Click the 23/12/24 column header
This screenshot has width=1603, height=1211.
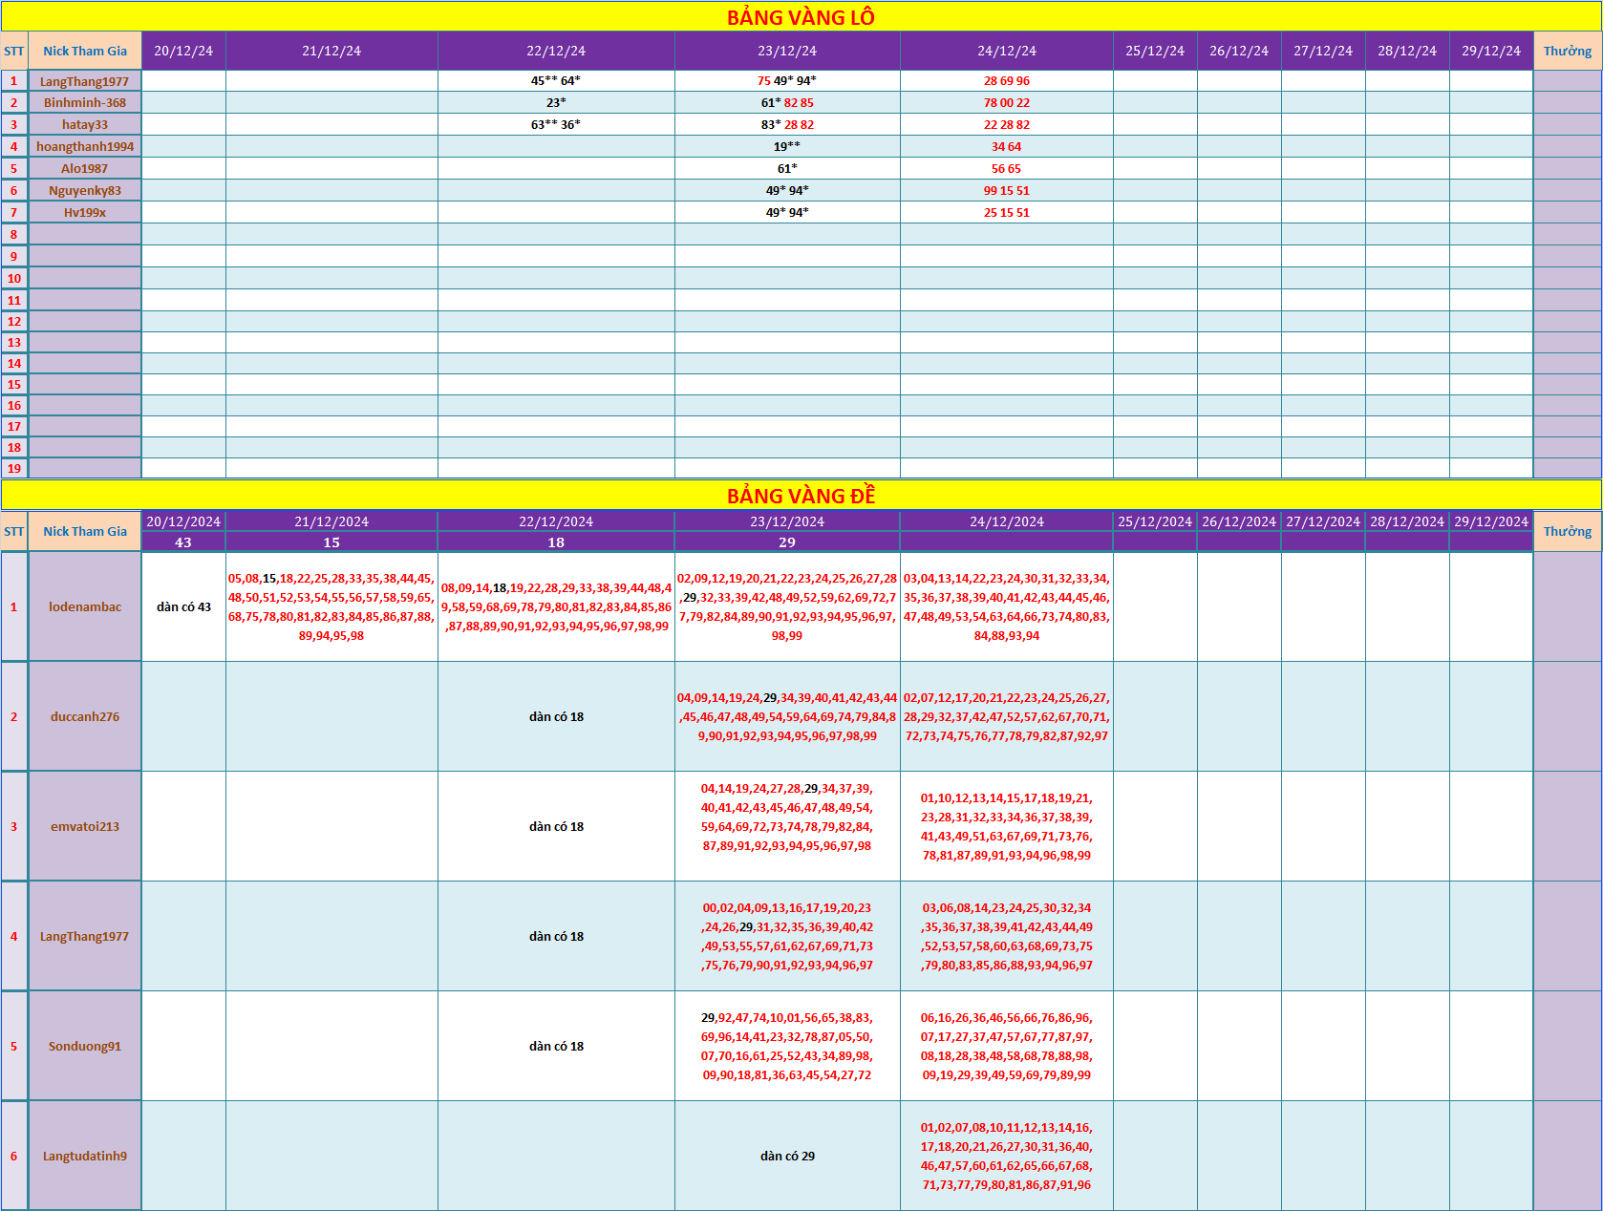[787, 51]
